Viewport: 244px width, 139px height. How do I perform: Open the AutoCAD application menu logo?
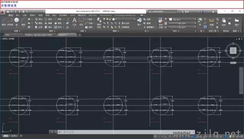tap(2, 12)
